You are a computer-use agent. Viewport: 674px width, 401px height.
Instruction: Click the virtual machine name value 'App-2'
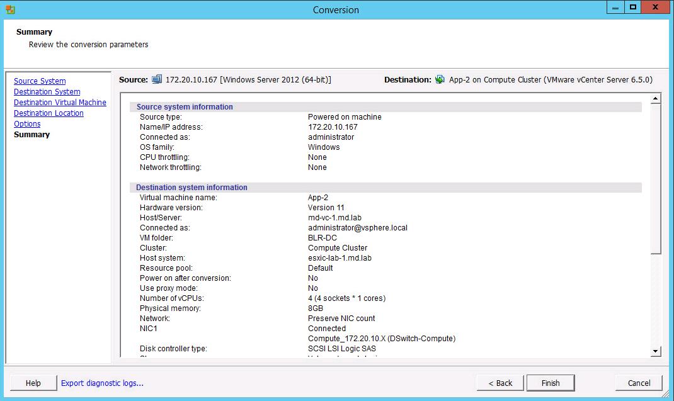318,197
